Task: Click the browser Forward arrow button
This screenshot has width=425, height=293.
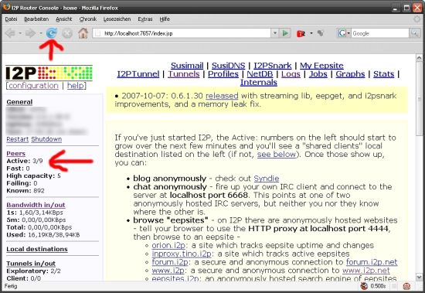Action: [x=30, y=33]
